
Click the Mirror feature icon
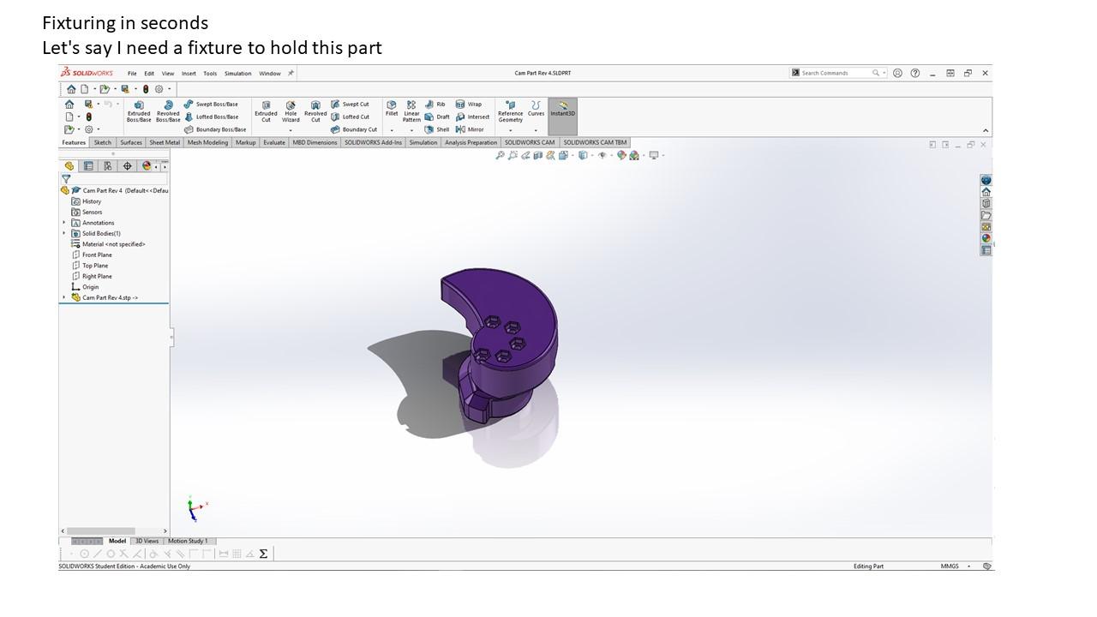tap(469, 129)
